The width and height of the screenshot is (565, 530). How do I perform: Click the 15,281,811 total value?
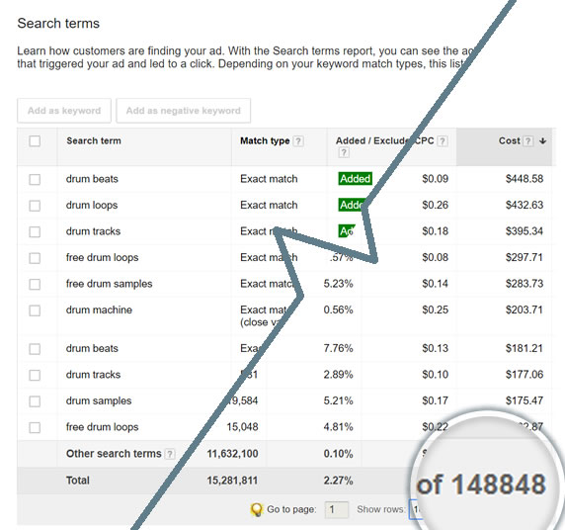(x=232, y=481)
